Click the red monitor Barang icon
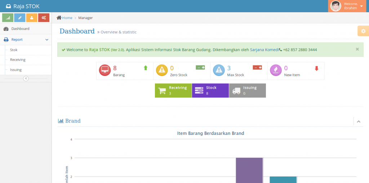This screenshot has width=369, height=183. (x=105, y=70)
